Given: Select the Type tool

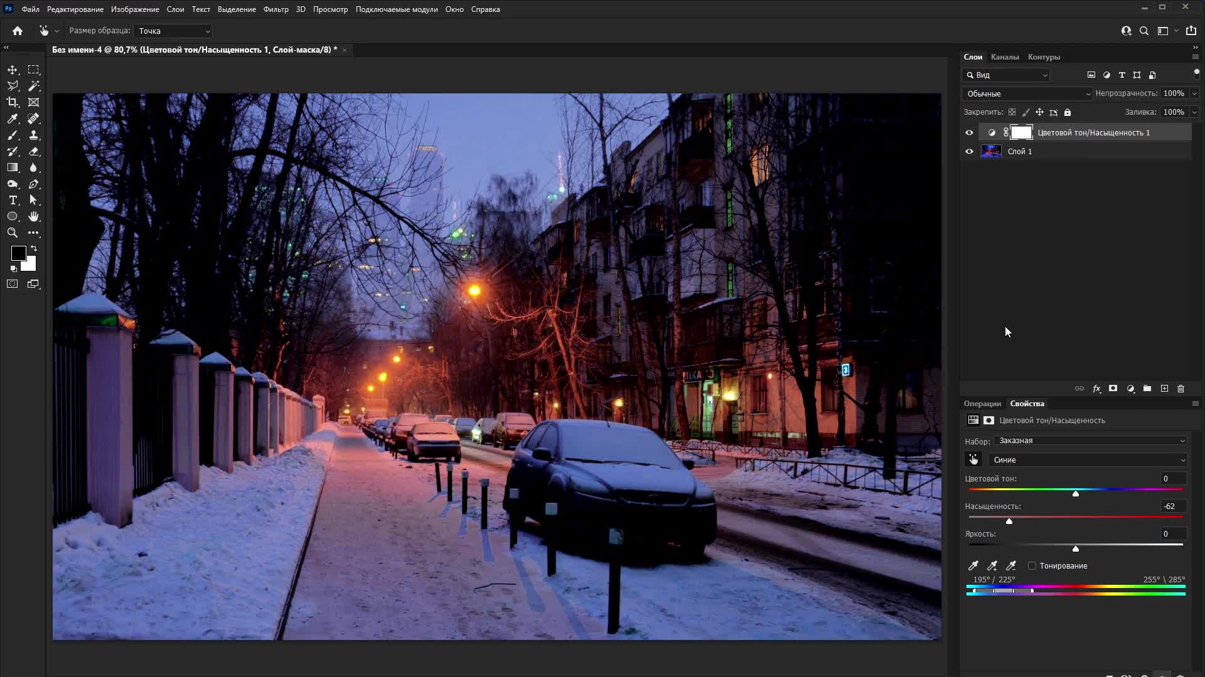Looking at the screenshot, I should [13, 200].
